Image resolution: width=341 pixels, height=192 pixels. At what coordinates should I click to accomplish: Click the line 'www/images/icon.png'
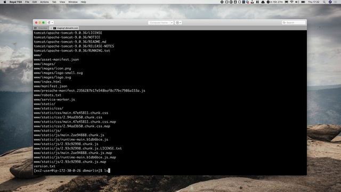pyautogui.click(x=52, y=68)
